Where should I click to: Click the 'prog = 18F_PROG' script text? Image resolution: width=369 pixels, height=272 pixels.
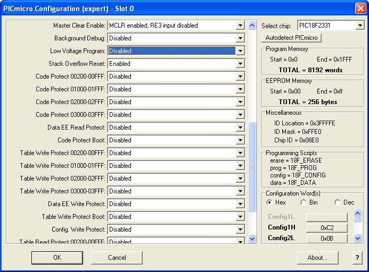point(293,168)
